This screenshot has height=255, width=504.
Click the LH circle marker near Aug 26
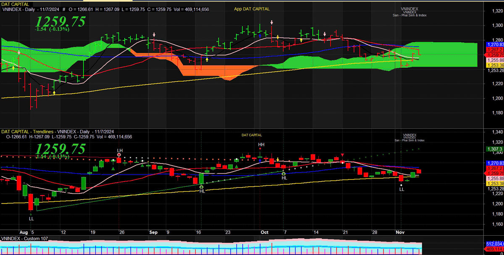pos(119,155)
